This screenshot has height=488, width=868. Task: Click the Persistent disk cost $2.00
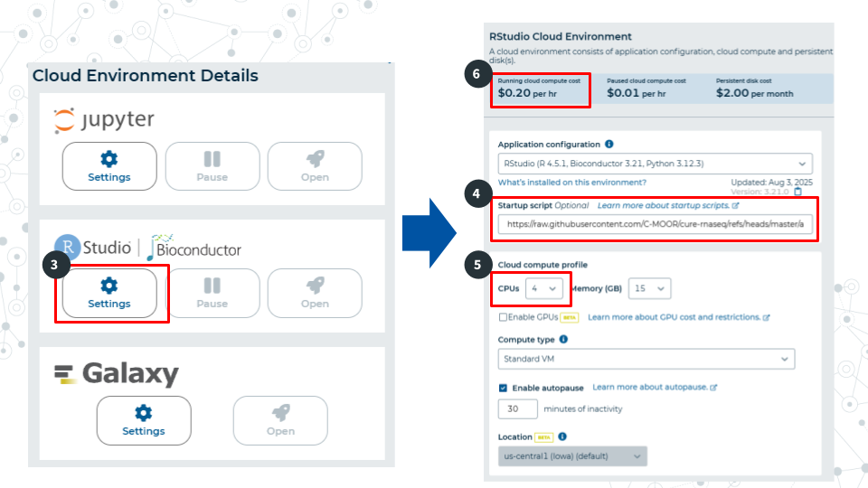(754, 89)
